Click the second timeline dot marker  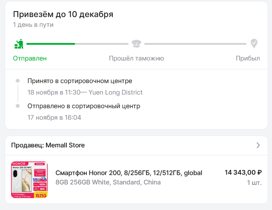point(17,106)
